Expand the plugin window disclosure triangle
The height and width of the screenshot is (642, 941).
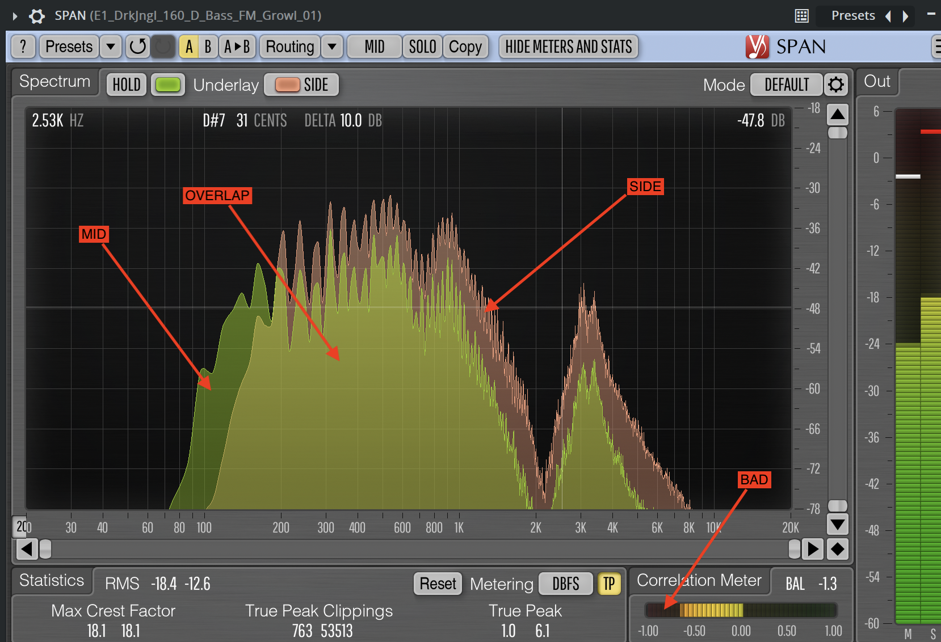click(x=15, y=16)
